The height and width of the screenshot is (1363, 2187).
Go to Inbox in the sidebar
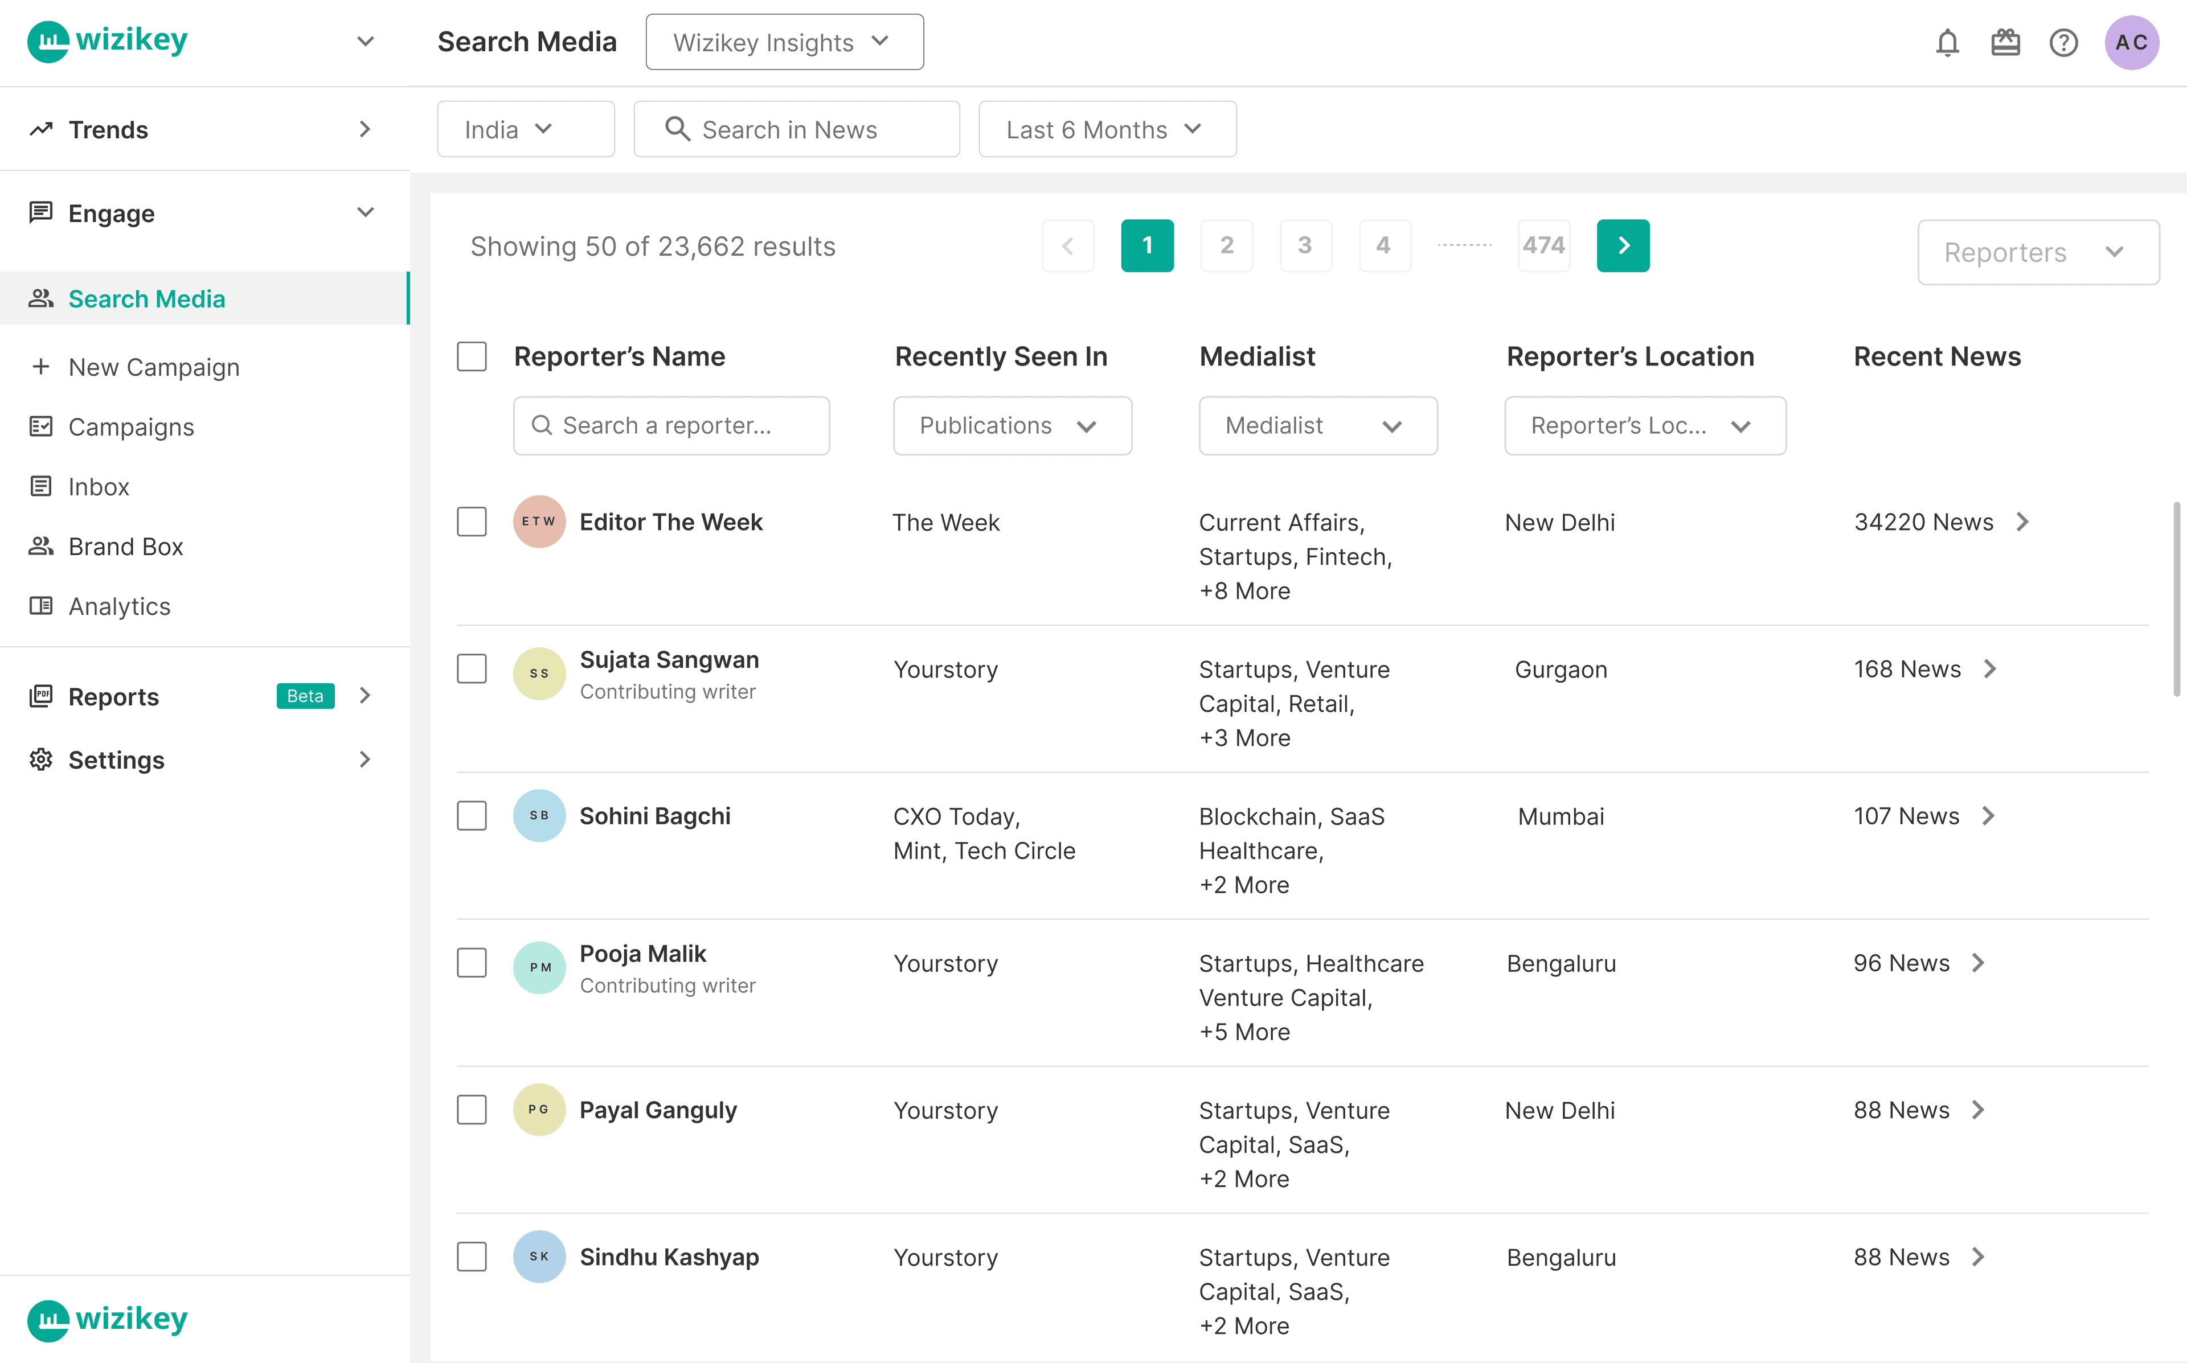pyautogui.click(x=99, y=487)
